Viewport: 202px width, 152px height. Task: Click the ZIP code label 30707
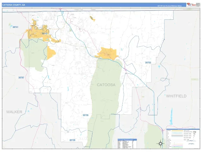pos(21,78)
